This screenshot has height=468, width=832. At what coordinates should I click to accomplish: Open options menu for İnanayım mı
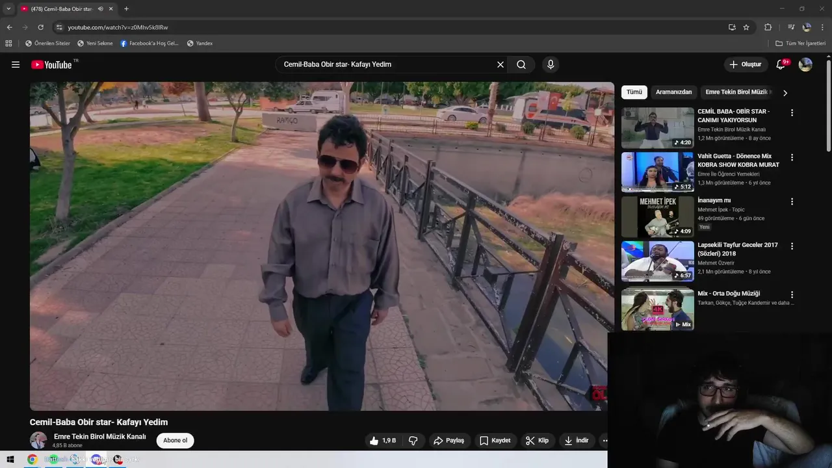coord(792,201)
